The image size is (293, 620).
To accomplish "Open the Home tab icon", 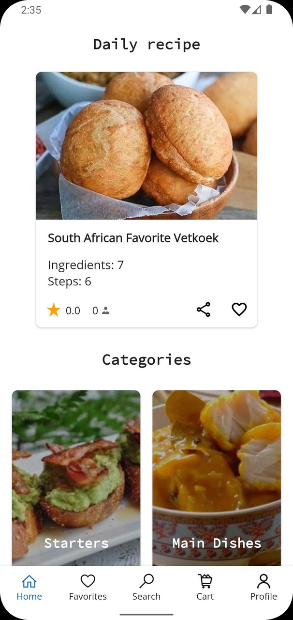I will click(x=29, y=581).
